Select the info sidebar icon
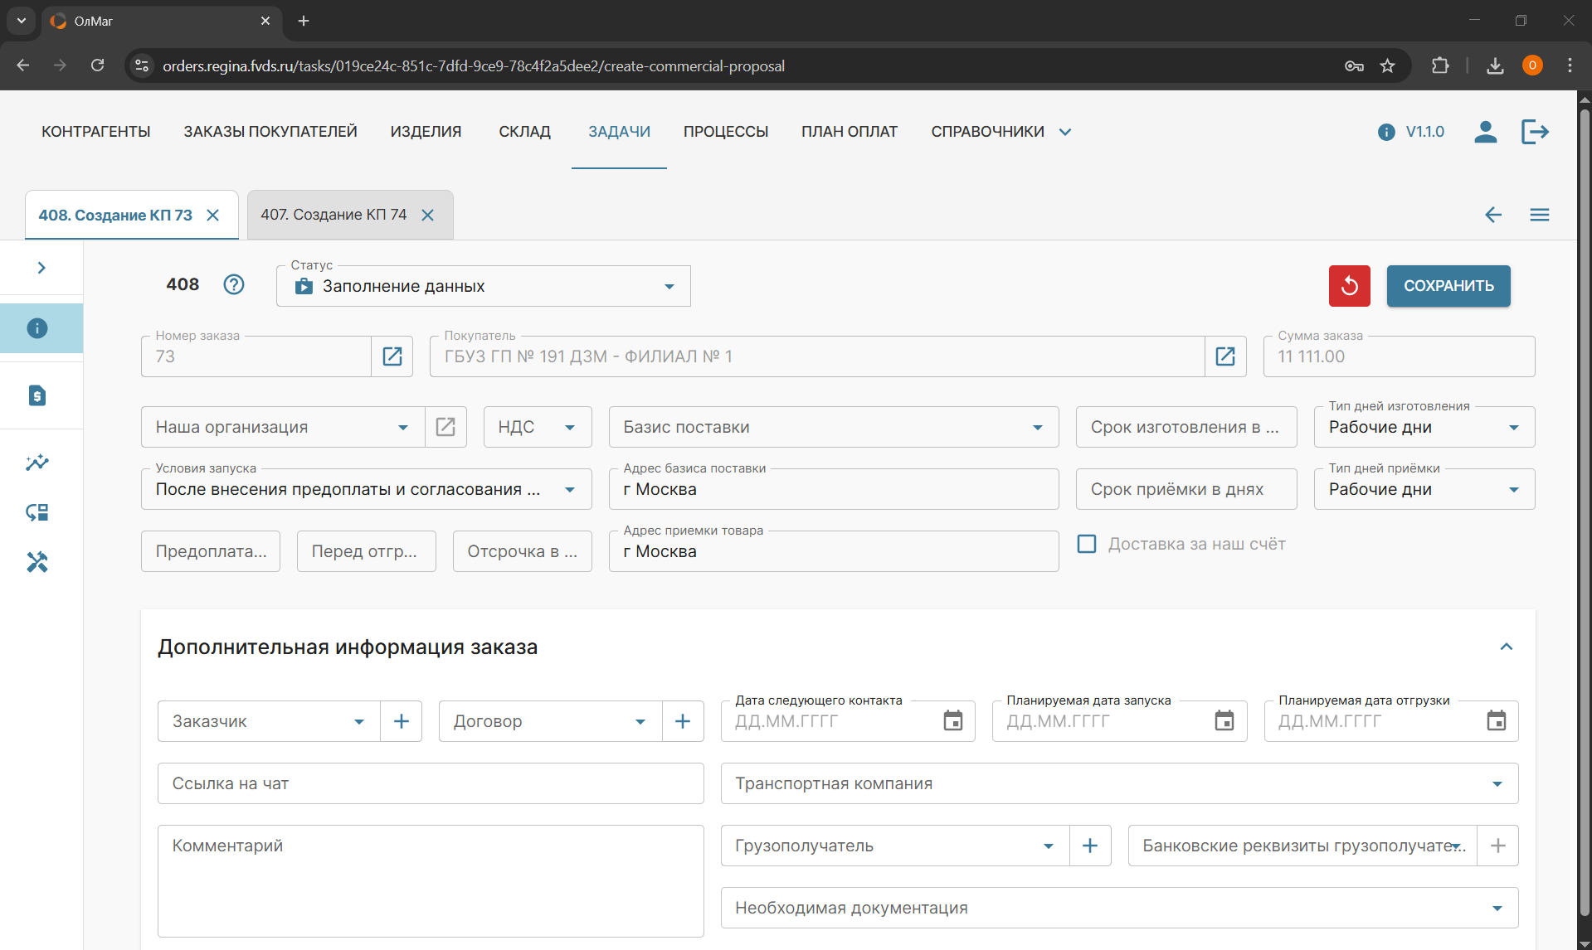Image resolution: width=1592 pixels, height=950 pixels. tap(37, 328)
